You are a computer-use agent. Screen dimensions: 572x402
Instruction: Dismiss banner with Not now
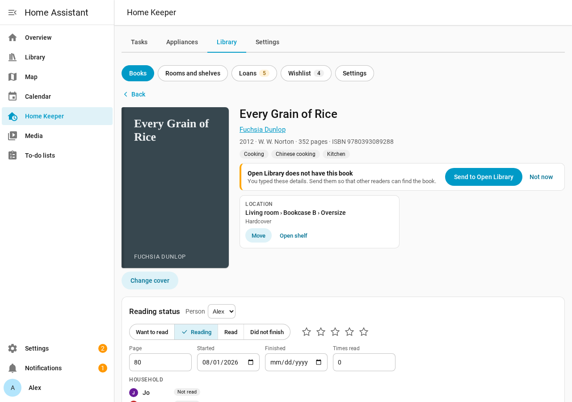click(x=541, y=177)
